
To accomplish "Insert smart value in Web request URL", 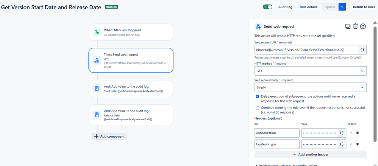I will point(362,50).
